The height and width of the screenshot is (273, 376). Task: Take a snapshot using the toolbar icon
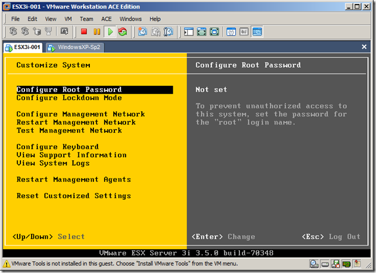pyautogui.click(x=142, y=32)
